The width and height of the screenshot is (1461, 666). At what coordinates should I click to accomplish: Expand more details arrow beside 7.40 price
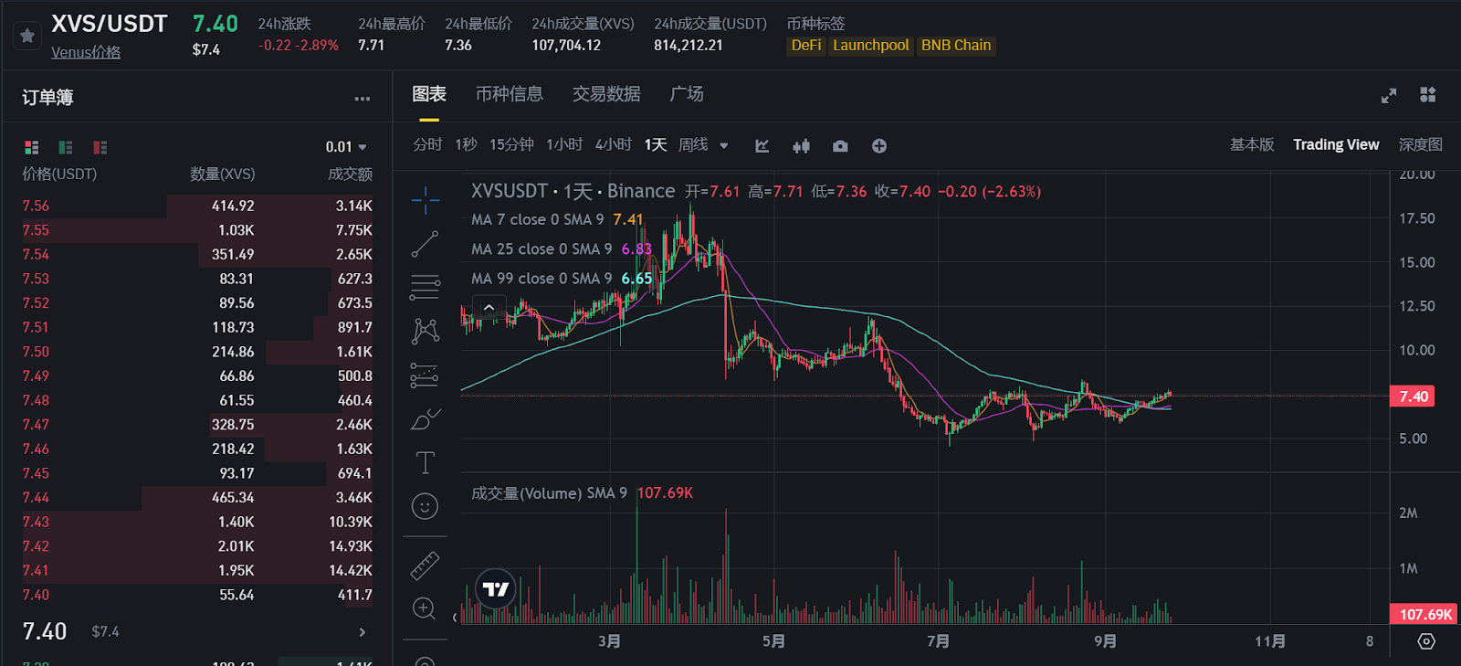[363, 632]
